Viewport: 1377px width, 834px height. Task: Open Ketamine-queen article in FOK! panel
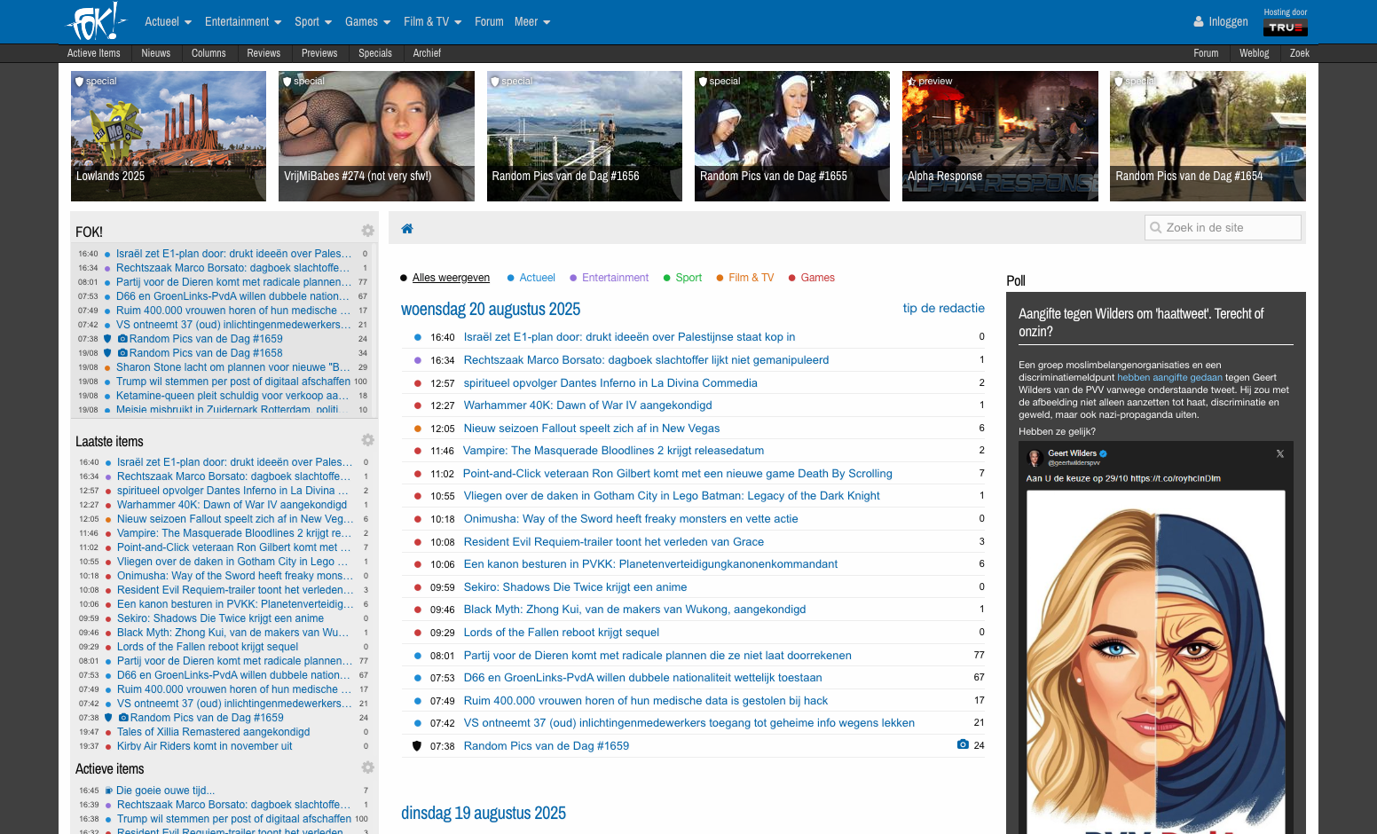[232, 396]
